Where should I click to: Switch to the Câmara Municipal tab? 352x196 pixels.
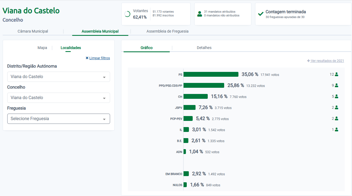[33, 31]
